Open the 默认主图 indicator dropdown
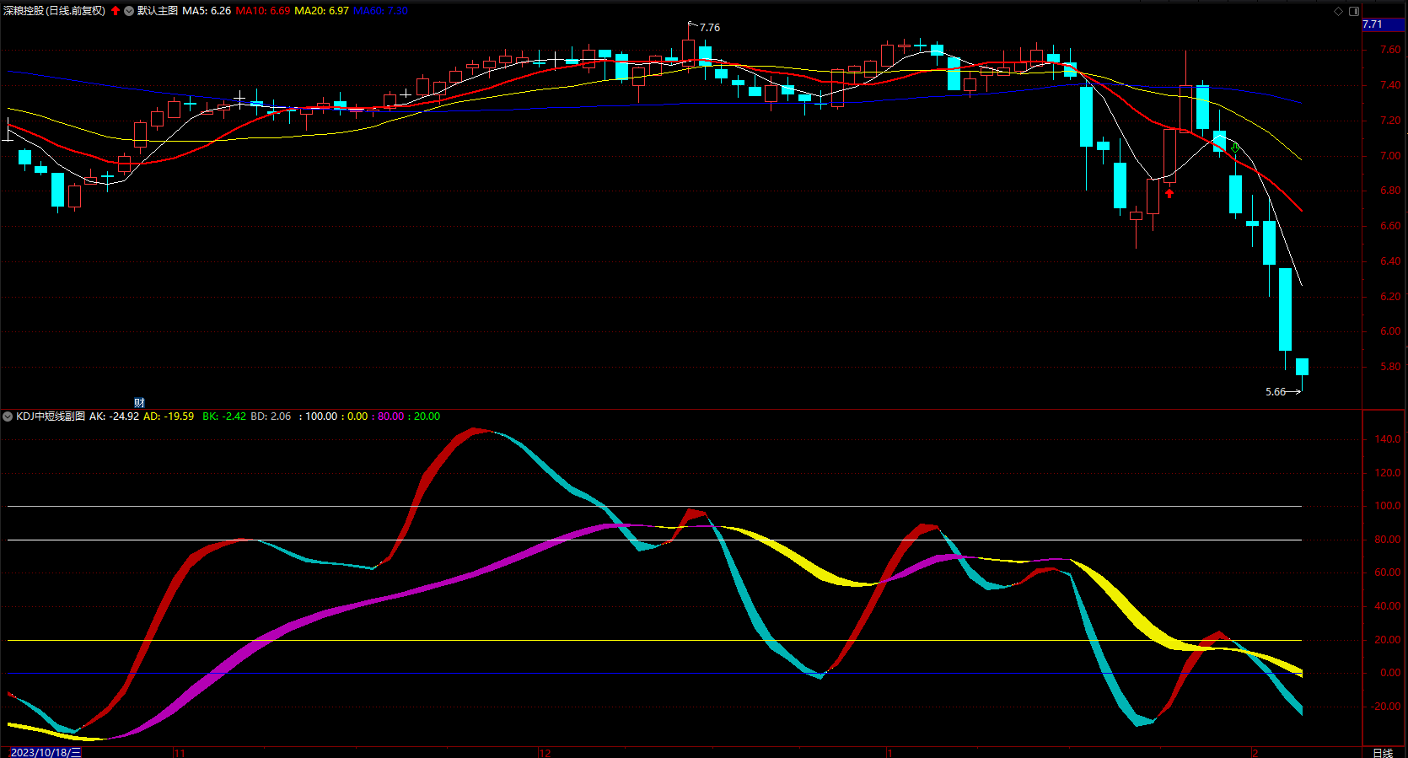 [129, 11]
